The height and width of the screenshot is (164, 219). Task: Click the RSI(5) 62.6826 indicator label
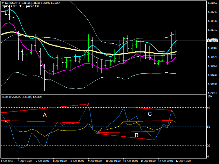(34, 97)
